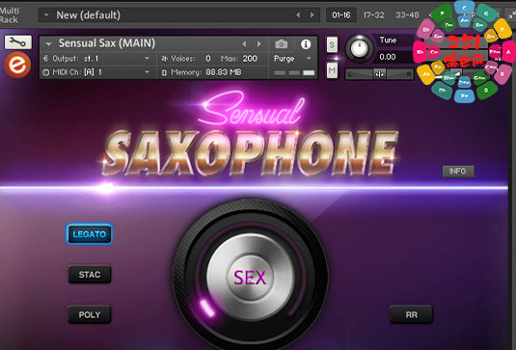Click the New (default) multi name
The width and height of the screenshot is (516, 350).
(x=88, y=14)
